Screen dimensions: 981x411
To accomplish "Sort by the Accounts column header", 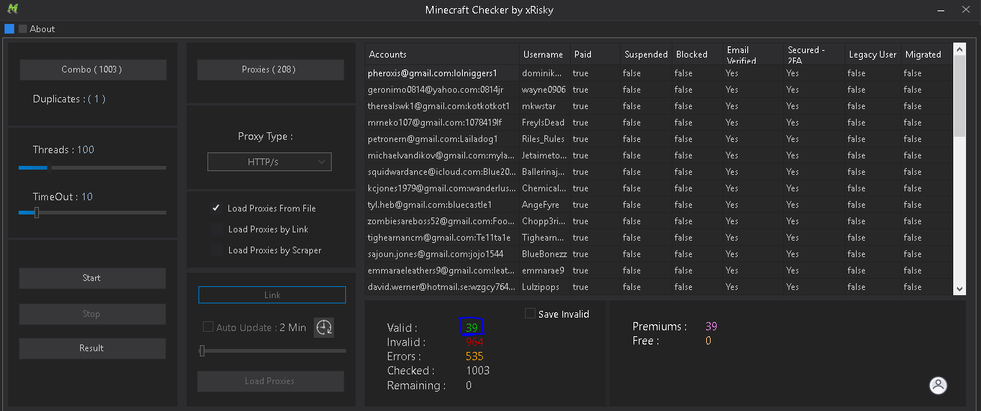I will coord(443,55).
